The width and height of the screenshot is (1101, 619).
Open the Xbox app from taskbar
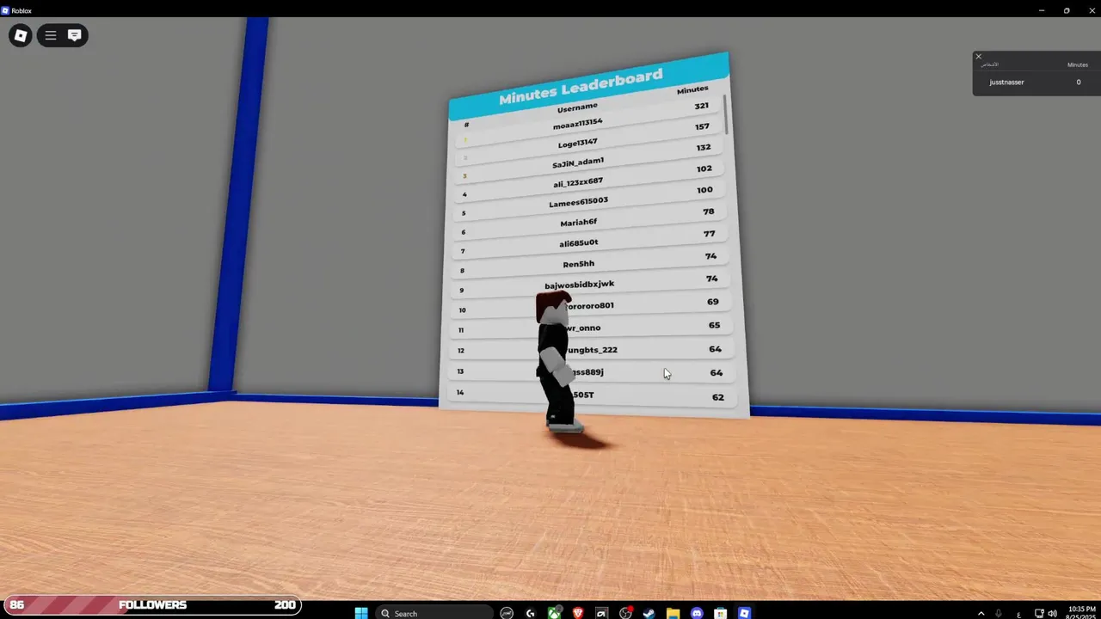click(555, 613)
